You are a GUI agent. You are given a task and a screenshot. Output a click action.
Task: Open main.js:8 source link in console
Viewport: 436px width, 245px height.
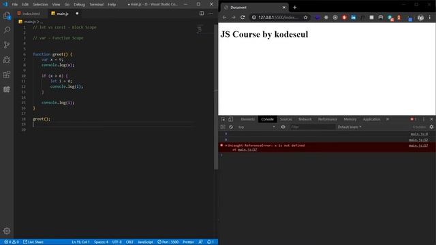tap(420, 134)
